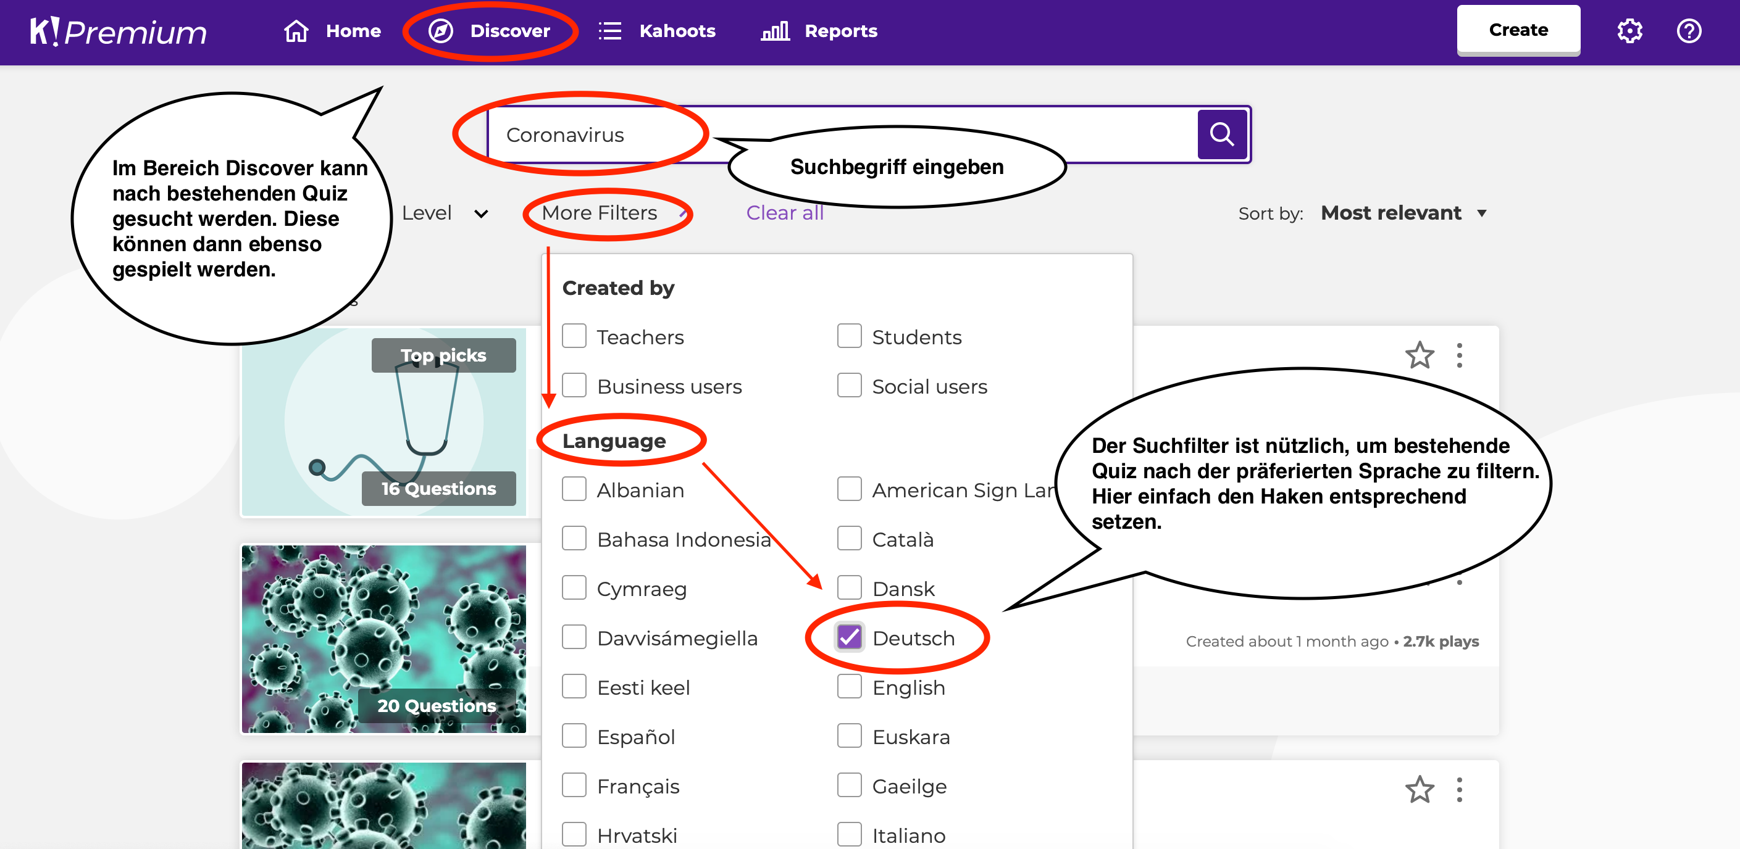
Task: Open the 20 Questions coronavirus thumbnail
Action: (383, 639)
